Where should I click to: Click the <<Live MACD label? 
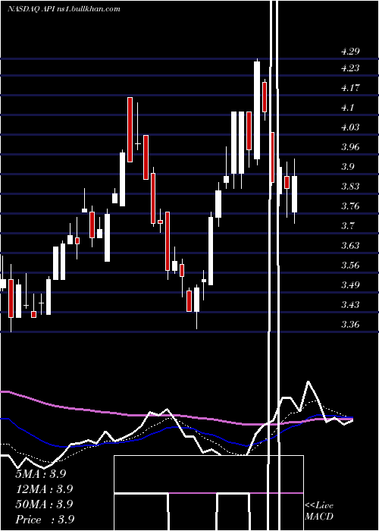click(319, 511)
